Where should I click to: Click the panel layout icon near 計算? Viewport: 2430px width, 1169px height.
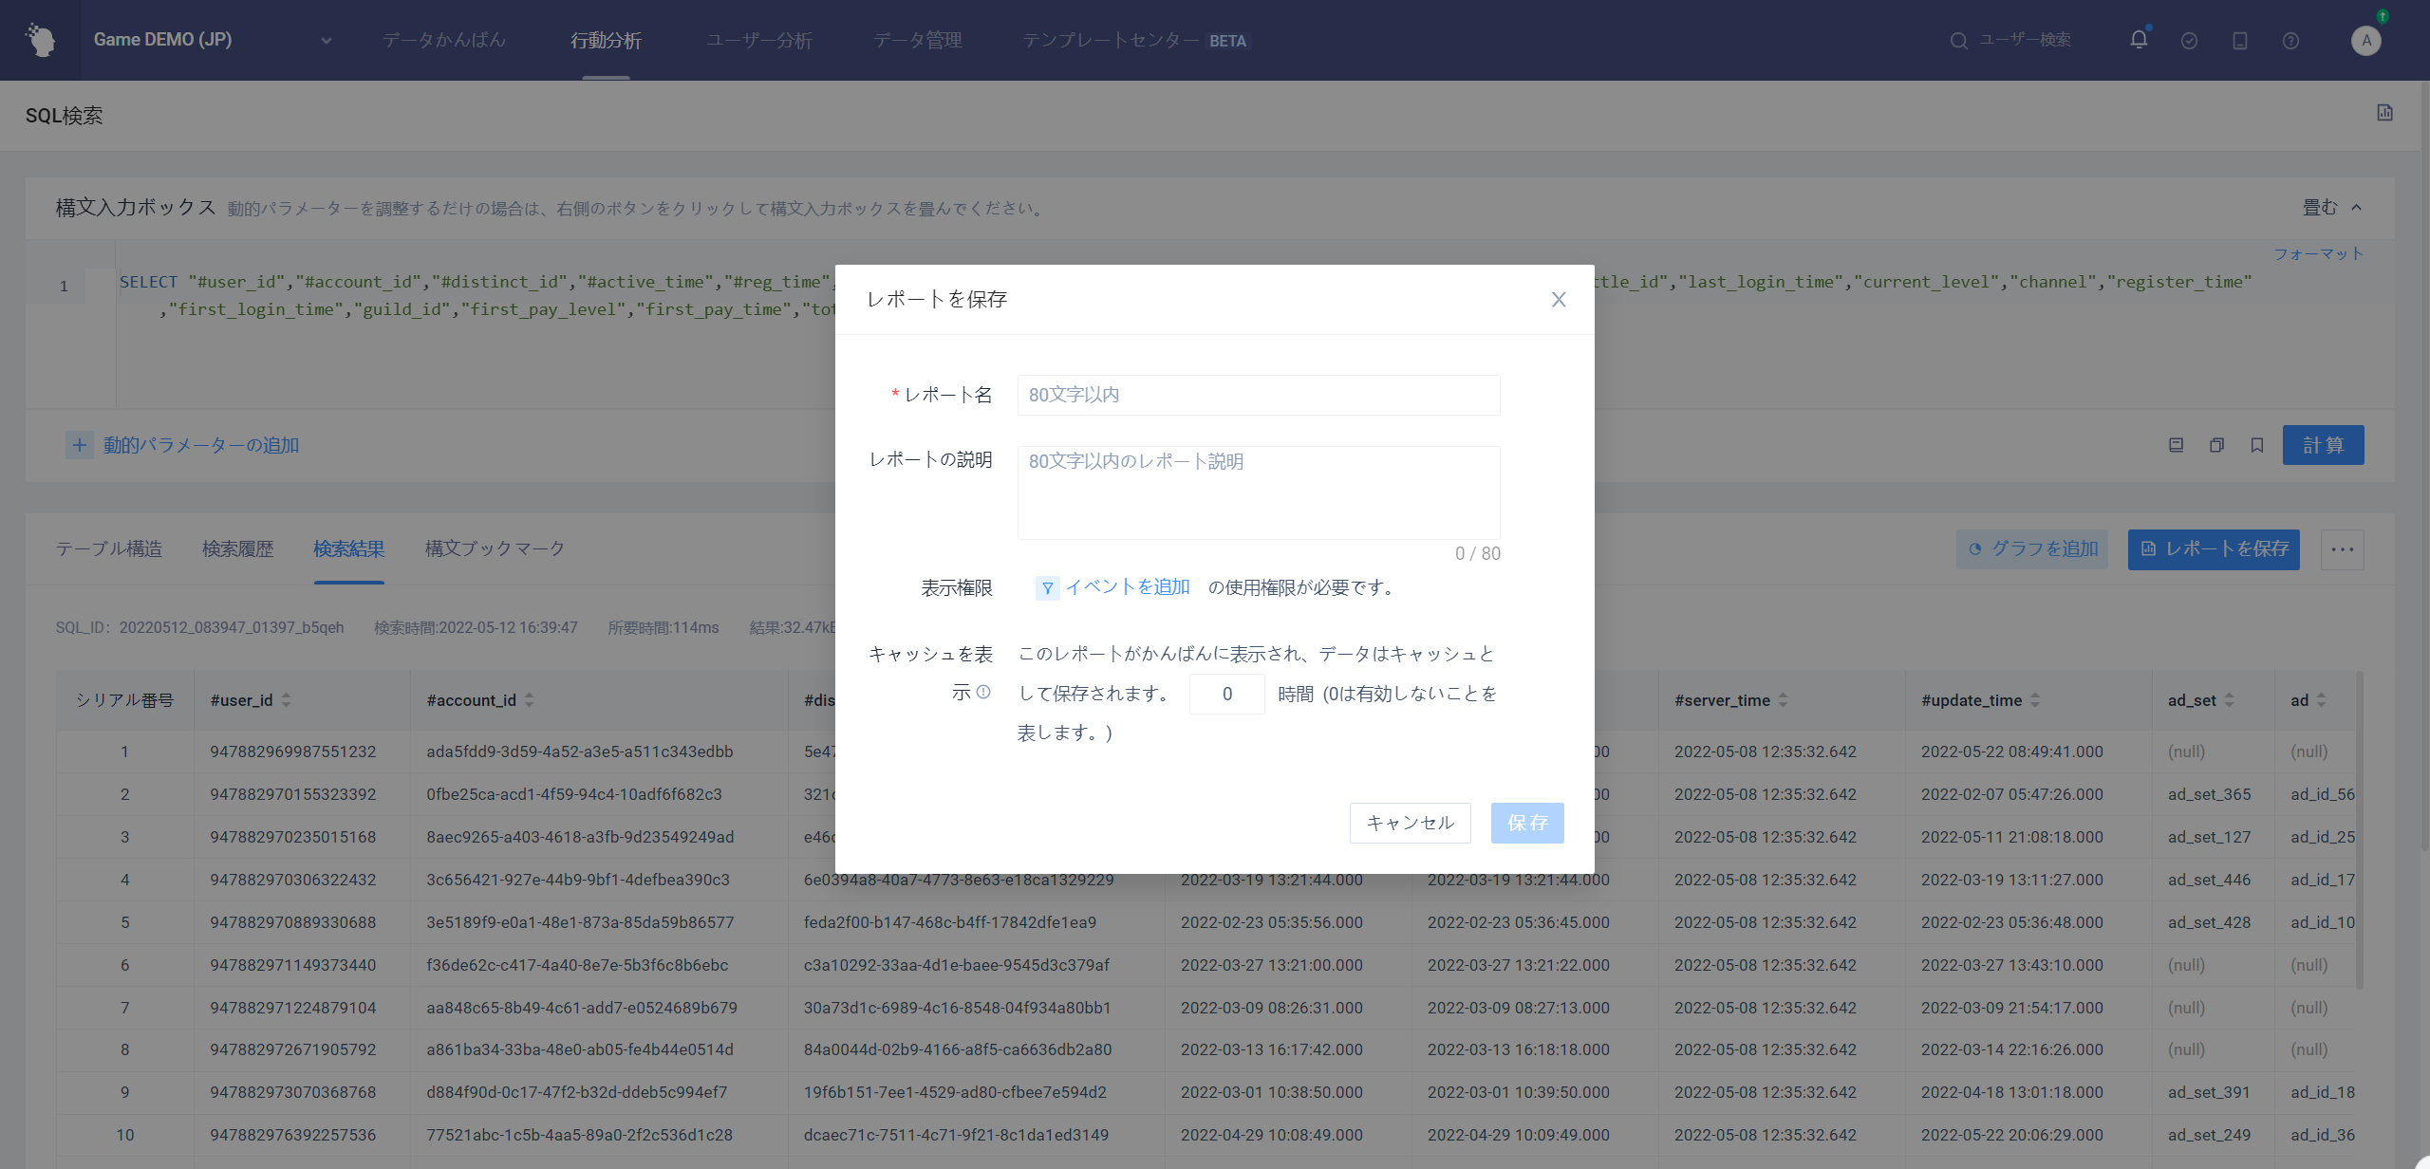[2176, 445]
